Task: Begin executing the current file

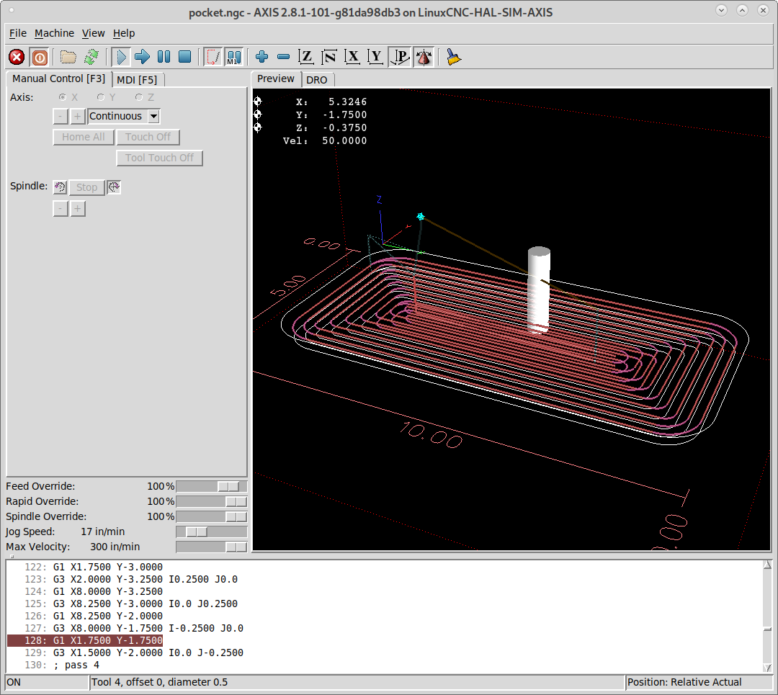Action: click(x=120, y=57)
